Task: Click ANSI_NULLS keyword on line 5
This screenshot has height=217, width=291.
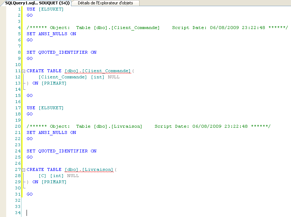Action: coord(53,34)
